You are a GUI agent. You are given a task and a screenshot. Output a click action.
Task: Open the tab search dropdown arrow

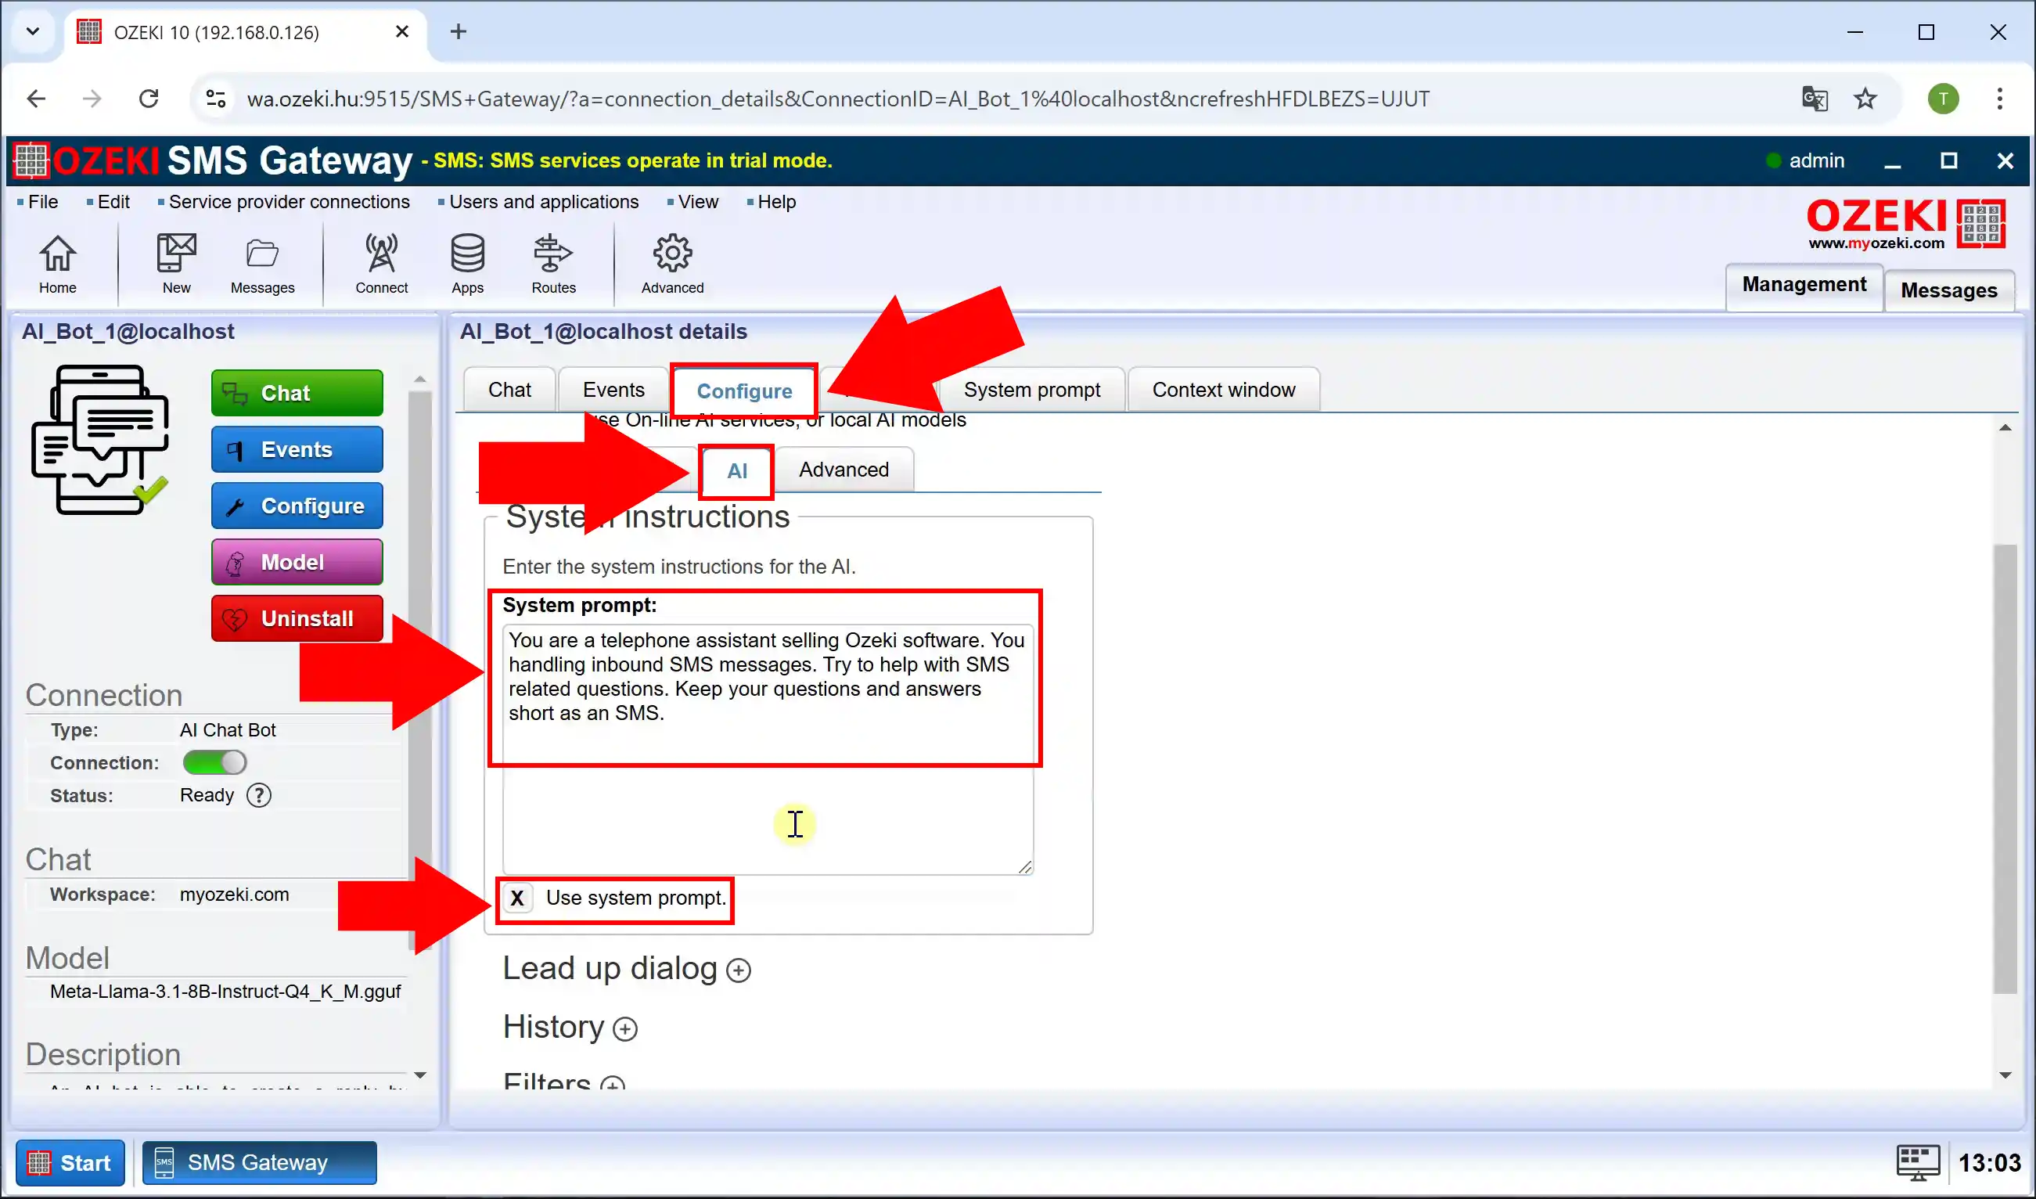click(x=33, y=31)
